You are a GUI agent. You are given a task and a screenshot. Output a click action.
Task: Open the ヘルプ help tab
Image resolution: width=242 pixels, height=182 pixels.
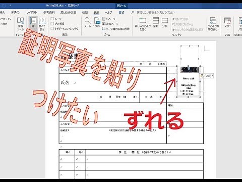click(x=108, y=12)
